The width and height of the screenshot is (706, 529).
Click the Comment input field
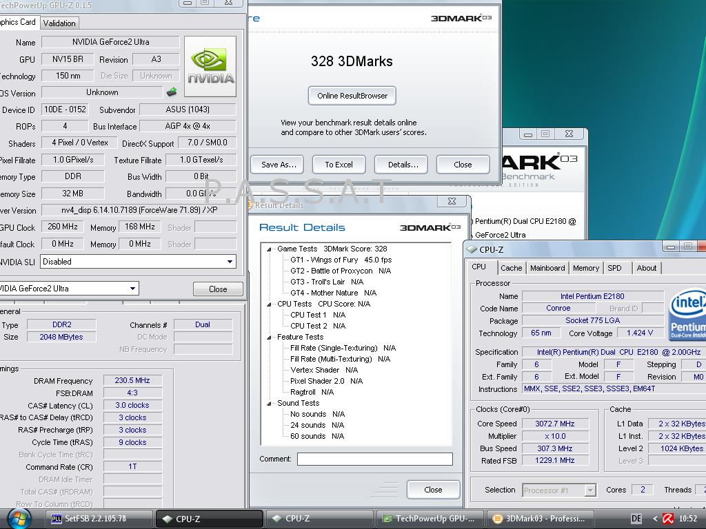(374, 459)
